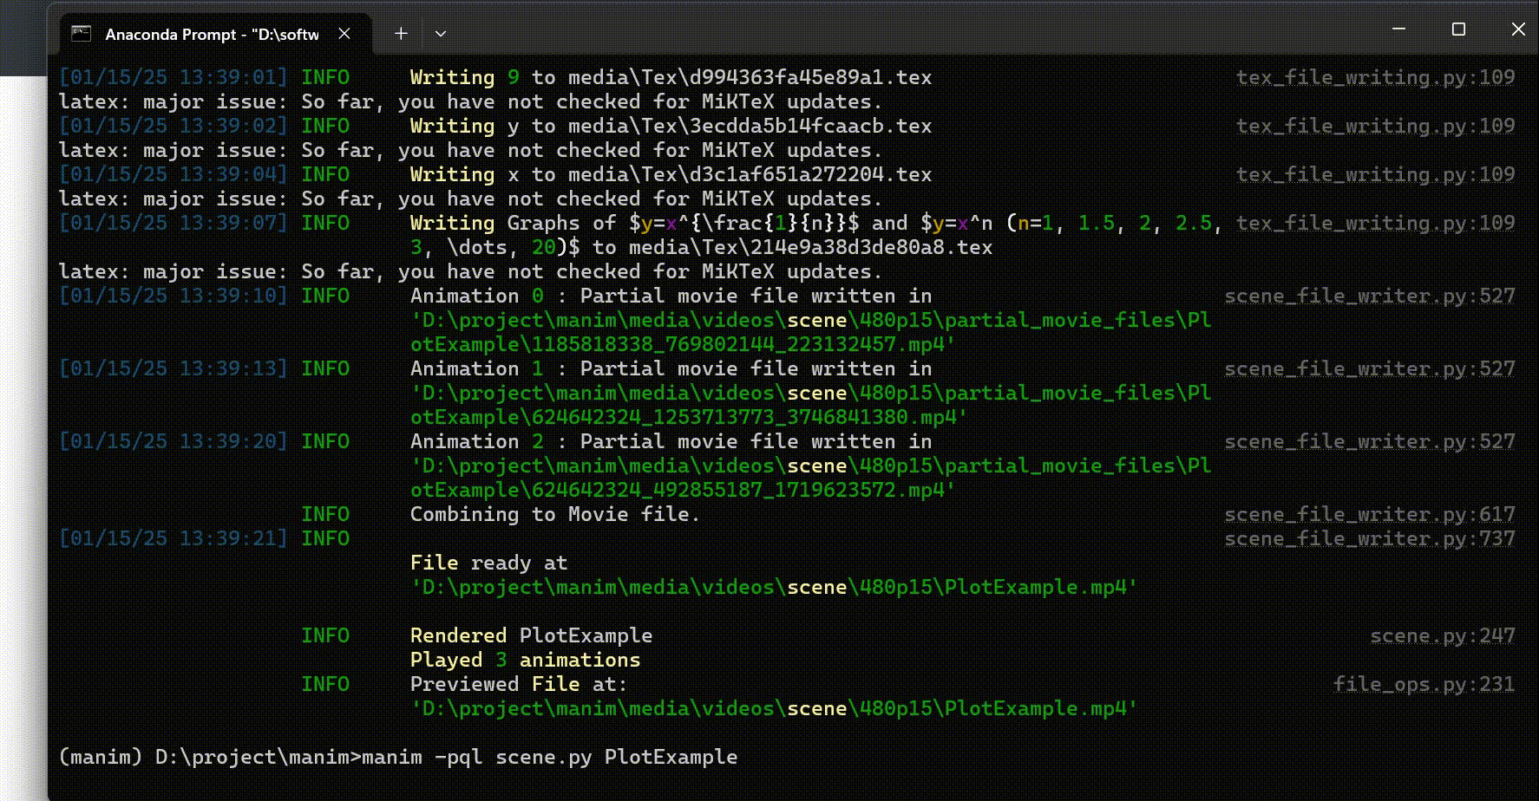
Task: Minimize the terminal window
Action: tap(1398, 29)
